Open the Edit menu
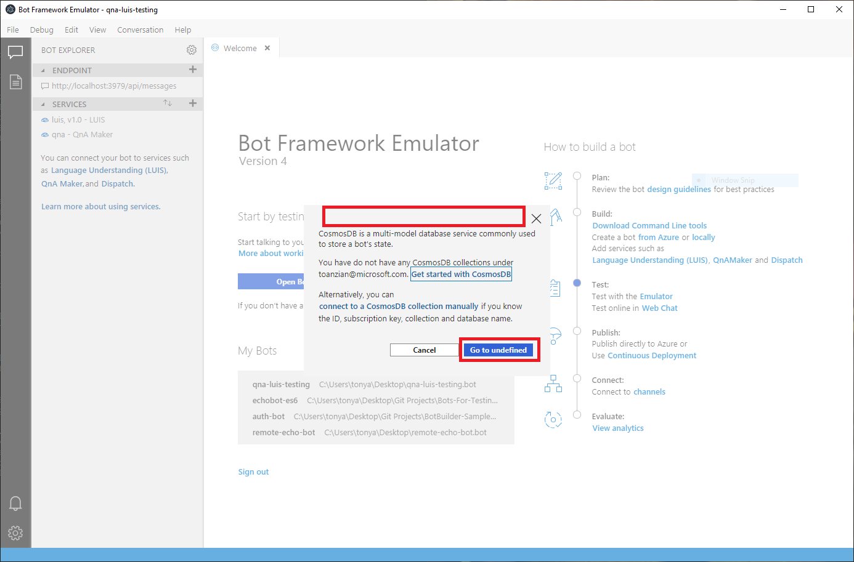Viewport: 854px width, 562px height. click(x=71, y=30)
